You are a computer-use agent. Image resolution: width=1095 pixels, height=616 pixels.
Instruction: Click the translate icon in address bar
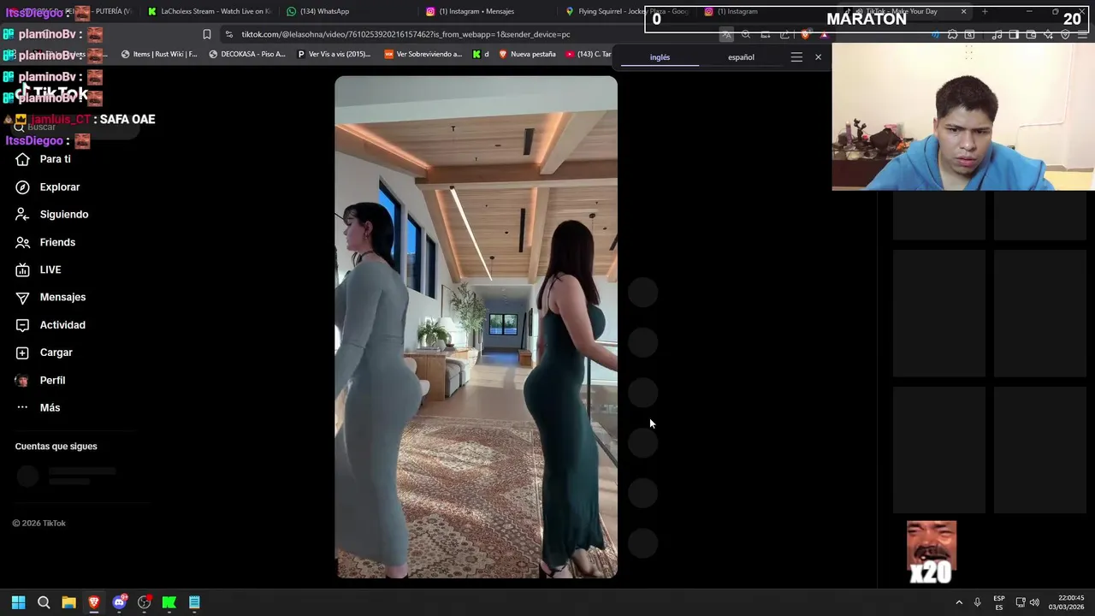click(726, 34)
